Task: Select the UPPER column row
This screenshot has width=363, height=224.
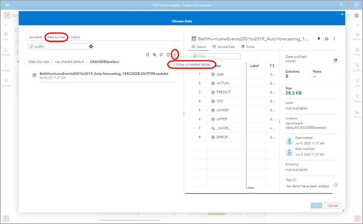Action: pos(233,119)
